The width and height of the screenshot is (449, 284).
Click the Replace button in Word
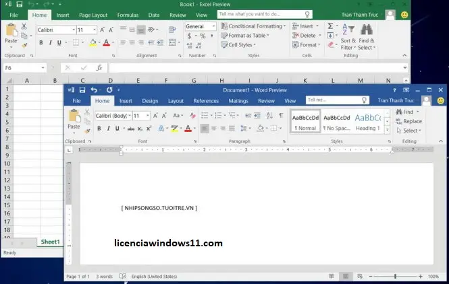409,121
